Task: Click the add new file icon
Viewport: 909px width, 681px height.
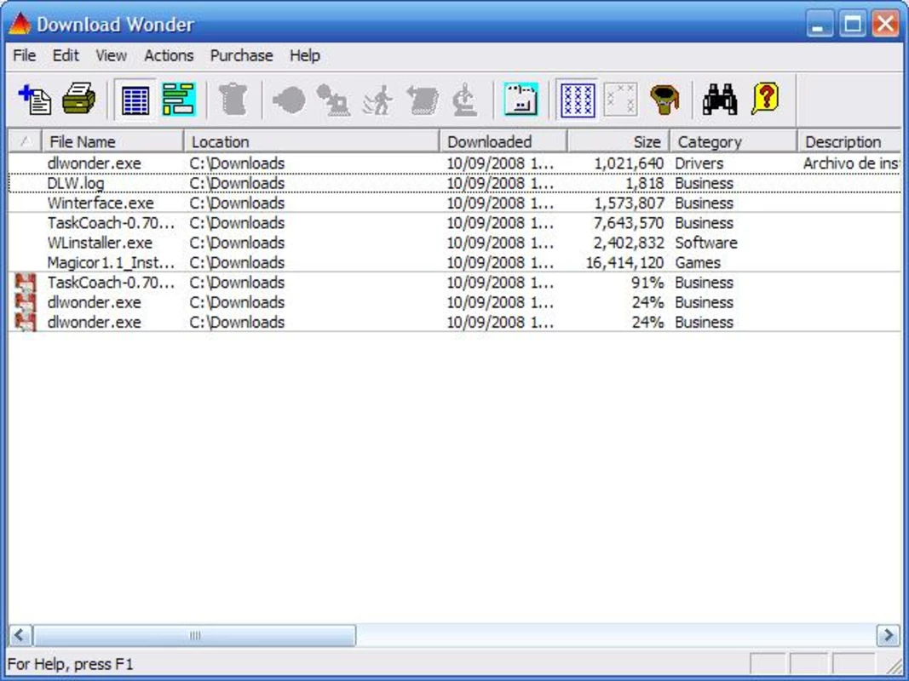Action: (x=35, y=100)
